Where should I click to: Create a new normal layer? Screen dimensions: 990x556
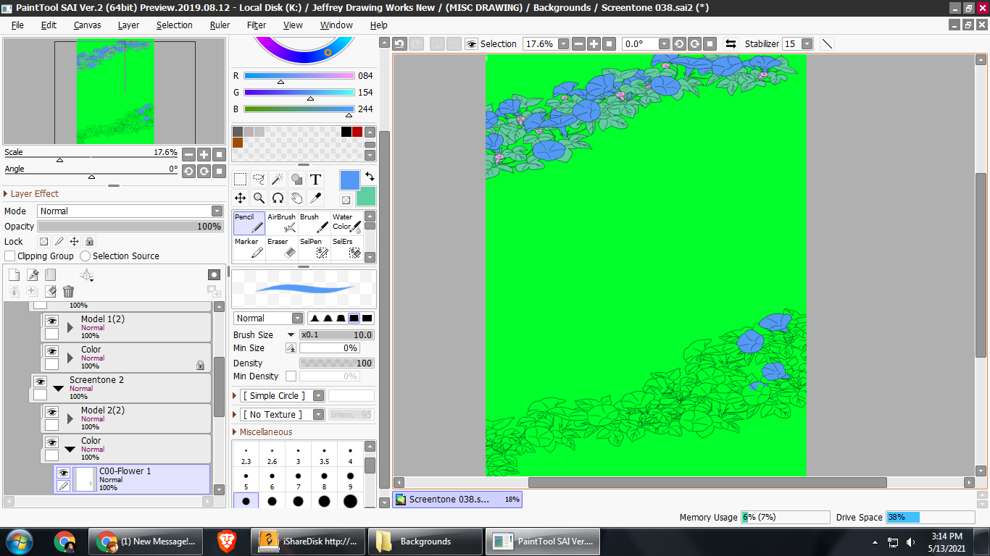[14, 275]
